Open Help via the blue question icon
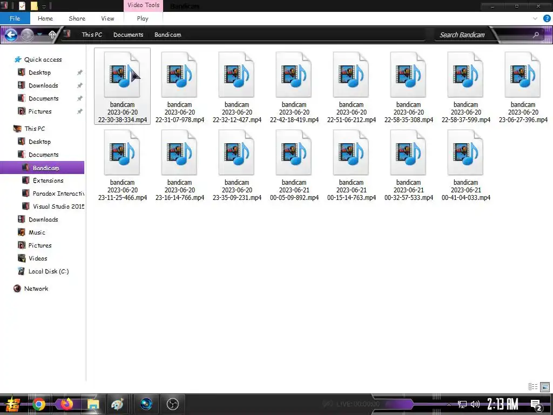This screenshot has height=415, width=553. click(547, 18)
